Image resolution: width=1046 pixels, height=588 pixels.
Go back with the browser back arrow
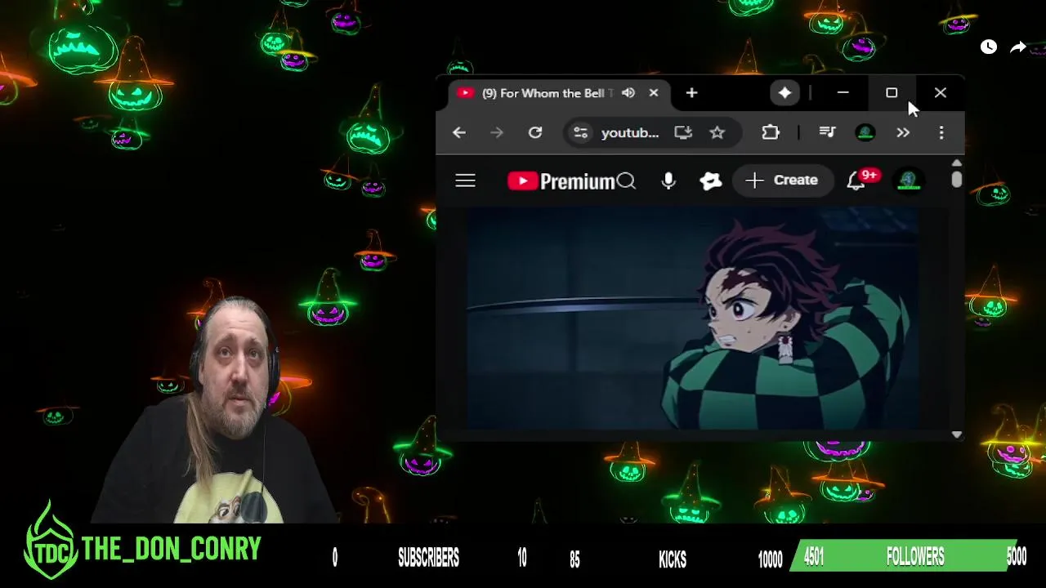pyautogui.click(x=459, y=132)
